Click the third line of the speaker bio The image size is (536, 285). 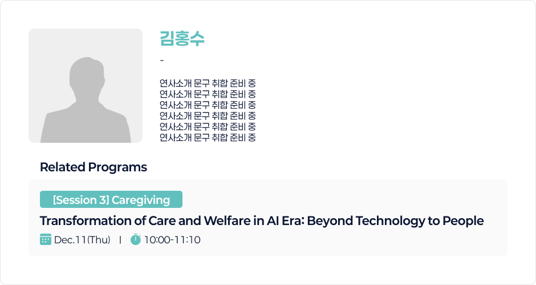click(x=208, y=105)
